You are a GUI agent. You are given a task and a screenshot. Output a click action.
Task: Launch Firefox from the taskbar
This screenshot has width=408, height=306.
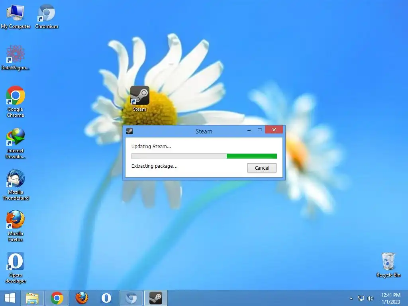coord(82,298)
